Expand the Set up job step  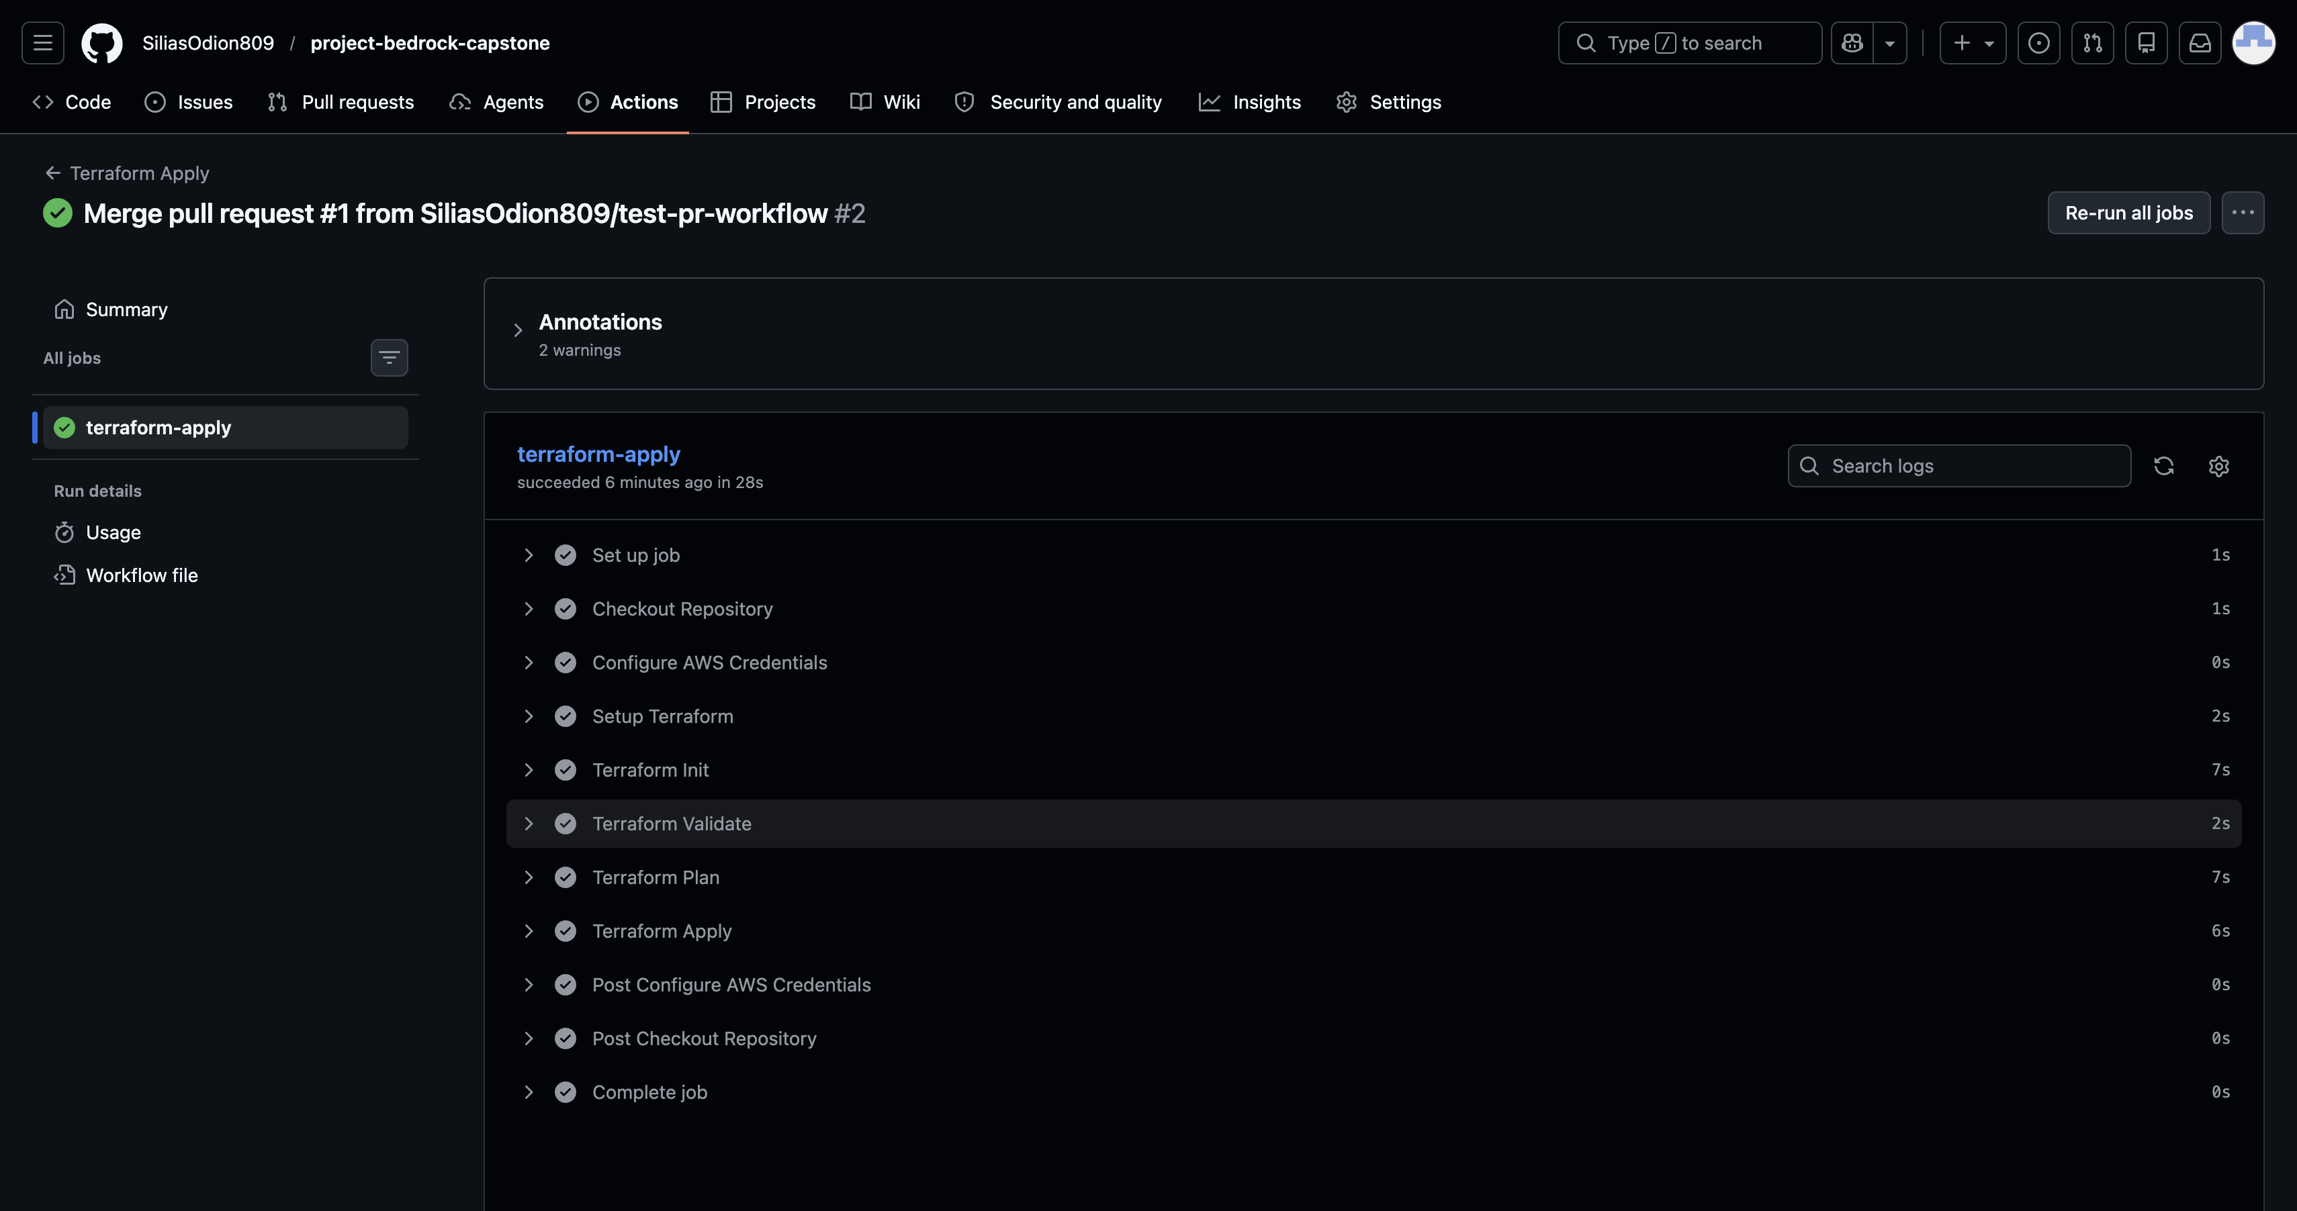[1373, 555]
